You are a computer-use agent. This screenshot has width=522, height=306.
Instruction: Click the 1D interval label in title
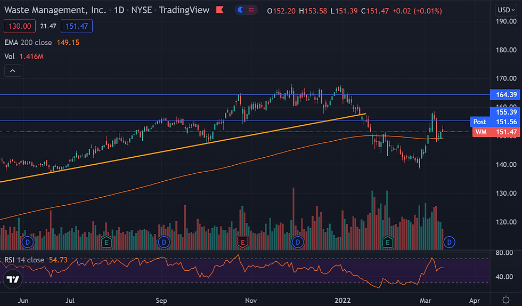(x=119, y=10)
